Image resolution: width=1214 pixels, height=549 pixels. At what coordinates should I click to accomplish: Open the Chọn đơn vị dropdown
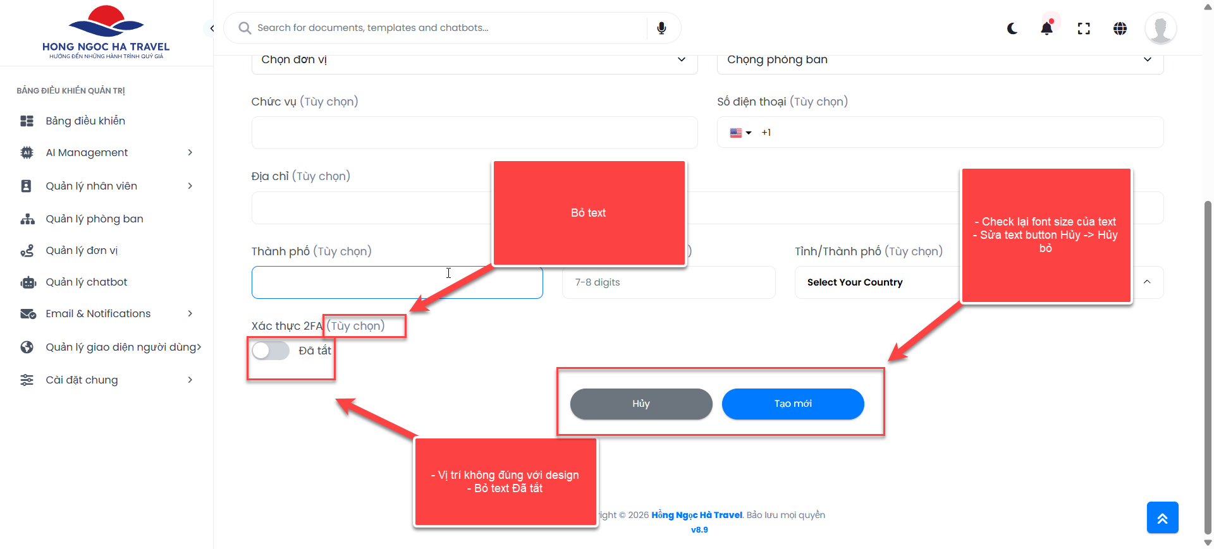pos(474,61)
